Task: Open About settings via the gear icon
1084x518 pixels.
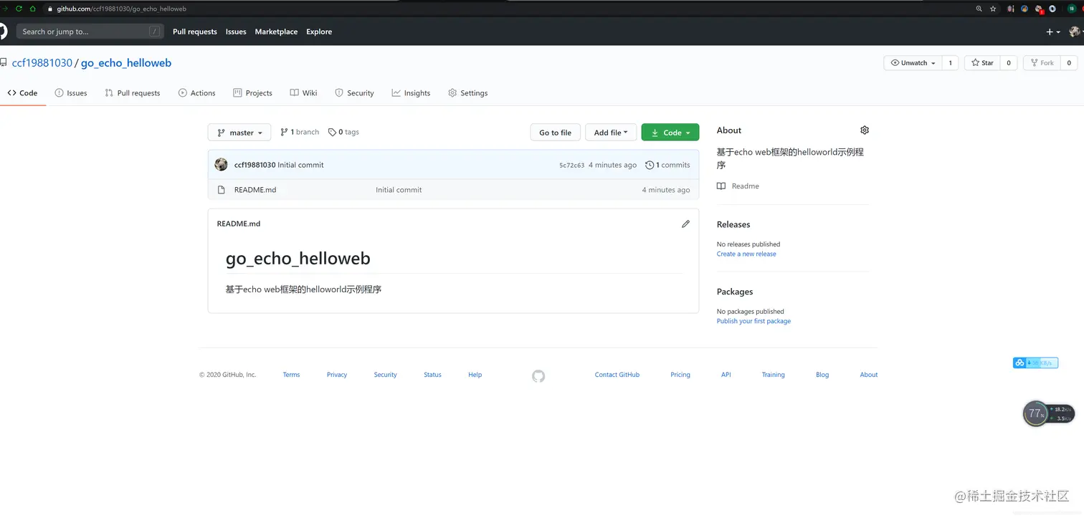Action: [864, 130]
